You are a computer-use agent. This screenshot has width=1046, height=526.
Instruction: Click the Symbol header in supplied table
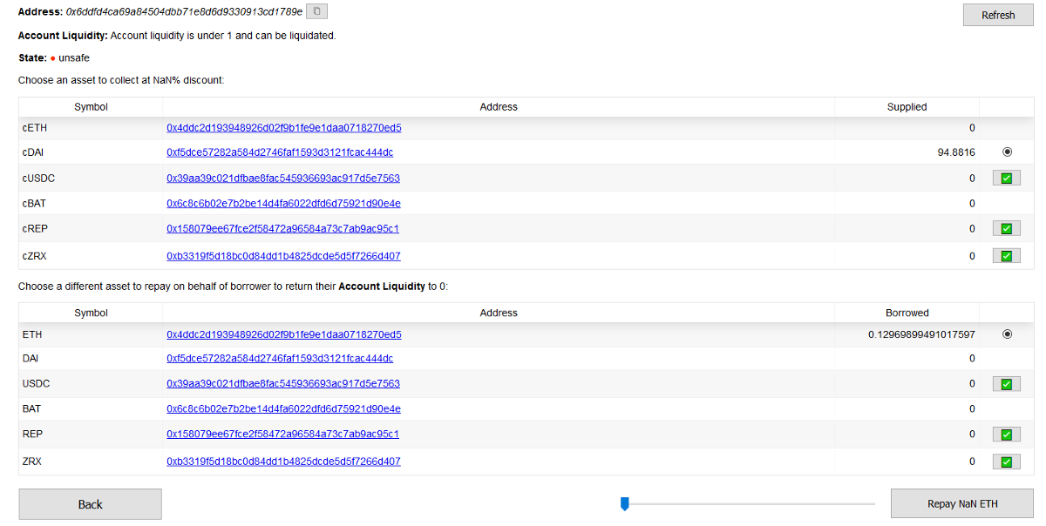[91, 107]
